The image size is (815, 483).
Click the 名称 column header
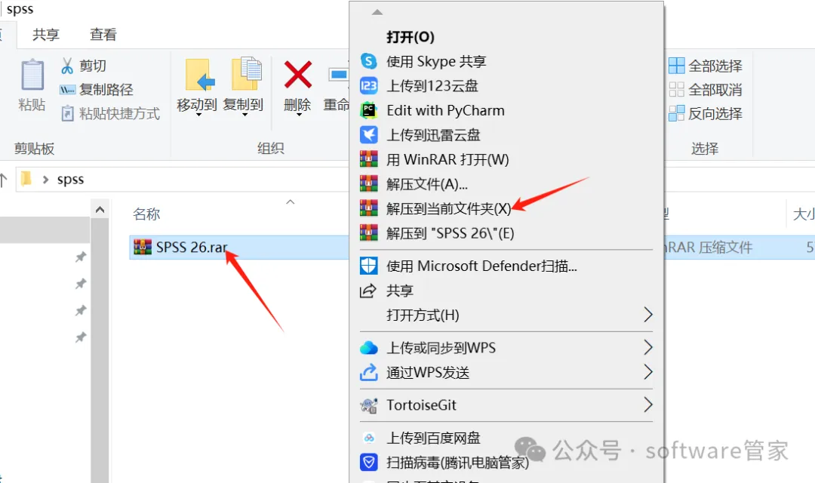click(146, 214)
